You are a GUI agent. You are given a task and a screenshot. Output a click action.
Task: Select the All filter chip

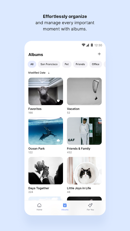pyautogui.click(x=32, y=64)
